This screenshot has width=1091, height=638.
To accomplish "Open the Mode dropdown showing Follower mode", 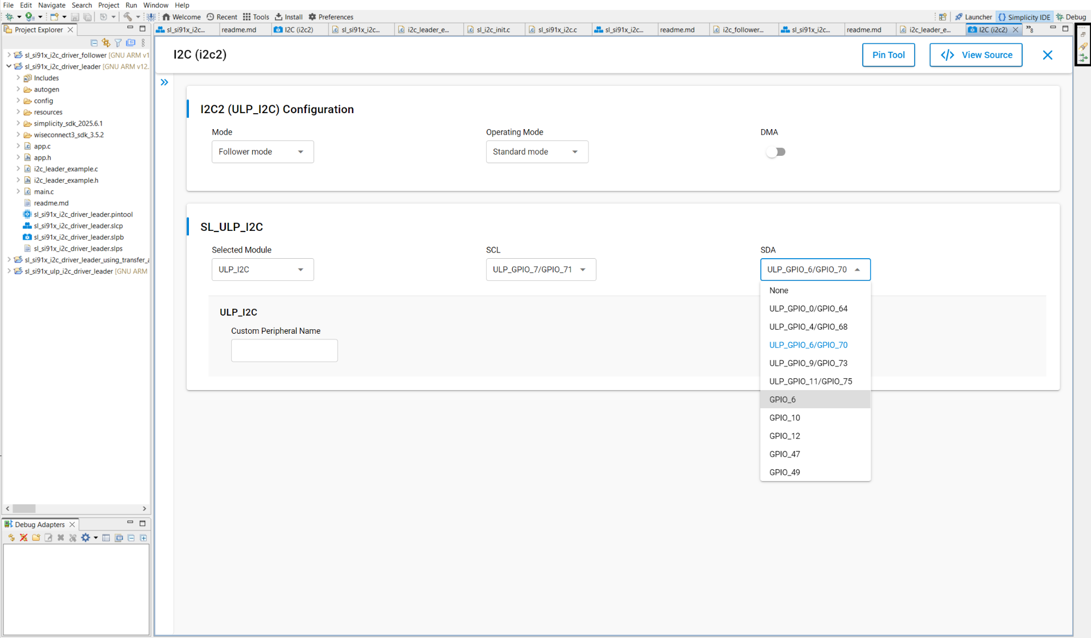I will [262, 152].
